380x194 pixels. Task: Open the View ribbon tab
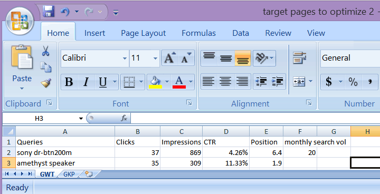[x=316, y=33]
